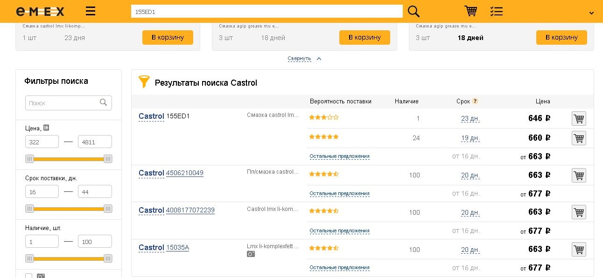
Task: Click the maximum price field showing 4811
Action: point(95,142)
